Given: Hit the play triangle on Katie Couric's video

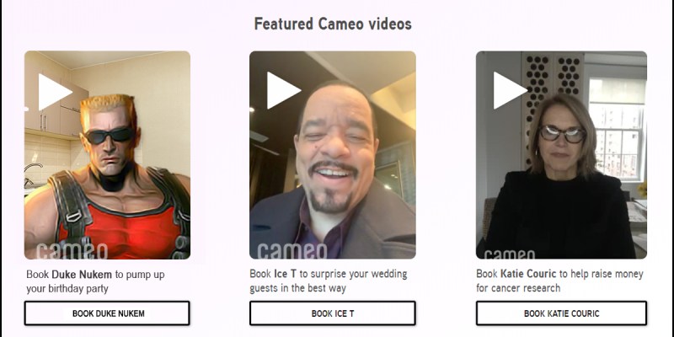Looking at the screenshot, I should (x=508, y=90).
